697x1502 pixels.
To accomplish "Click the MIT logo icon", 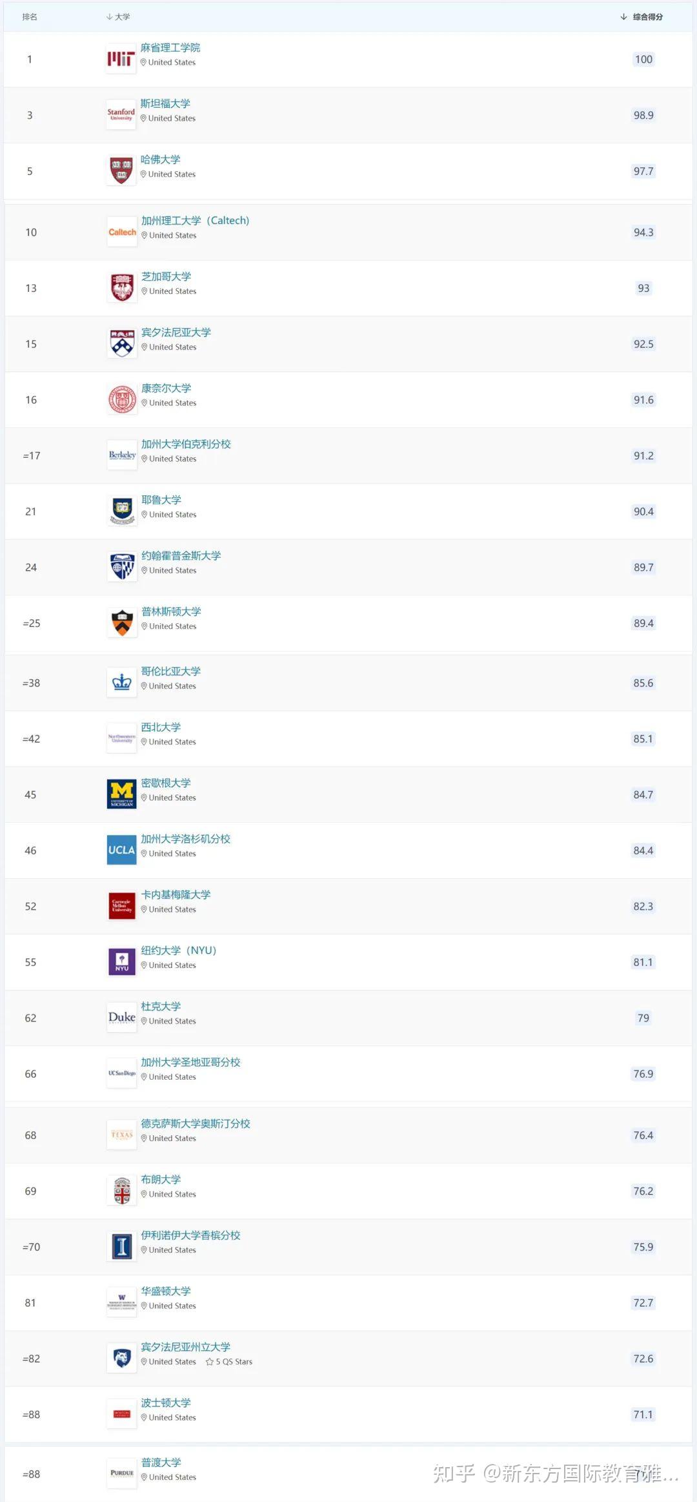I will point(121,59).
